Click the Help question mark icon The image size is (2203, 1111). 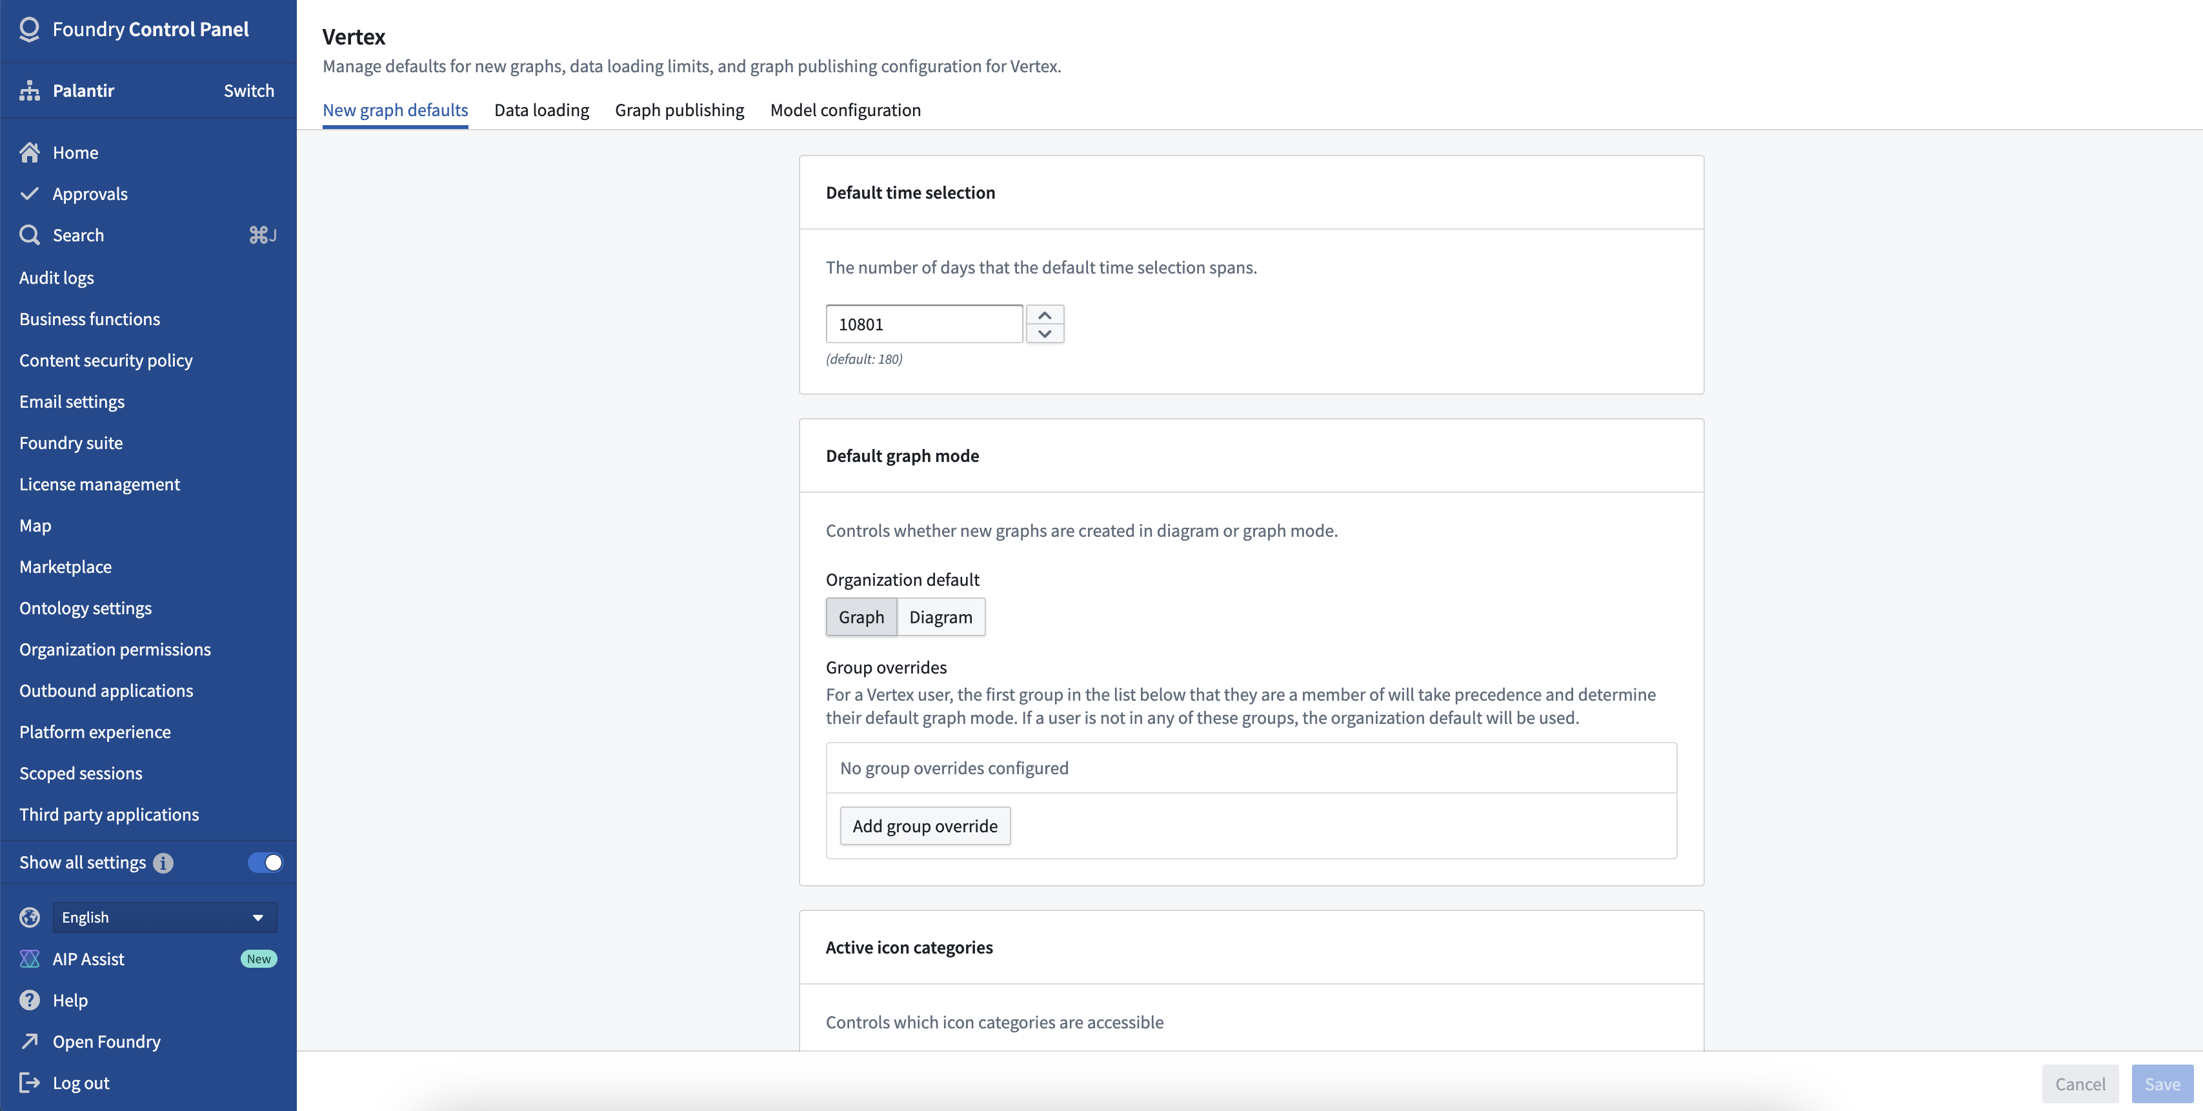30,1000
